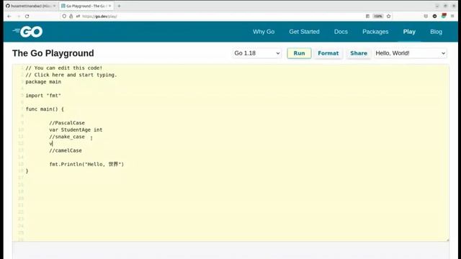The height and width of the screenshot is (259, 461).
Task: Reset zoom using the zoom level badge
Action: tap(378, 16)
